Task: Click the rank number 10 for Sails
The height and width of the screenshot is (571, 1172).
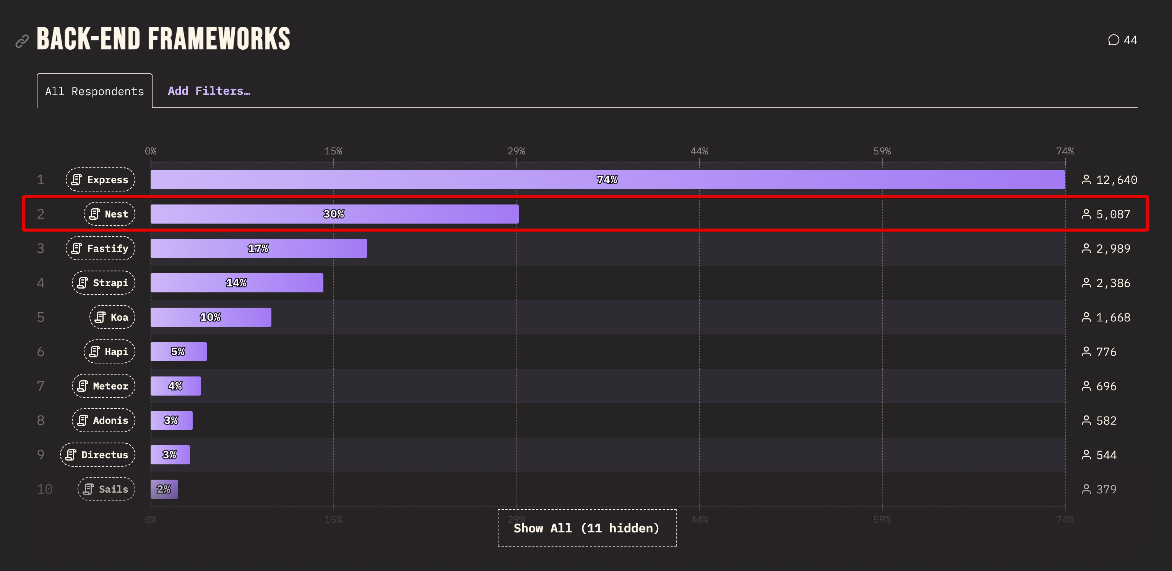Action: click(x=45, y=489)
